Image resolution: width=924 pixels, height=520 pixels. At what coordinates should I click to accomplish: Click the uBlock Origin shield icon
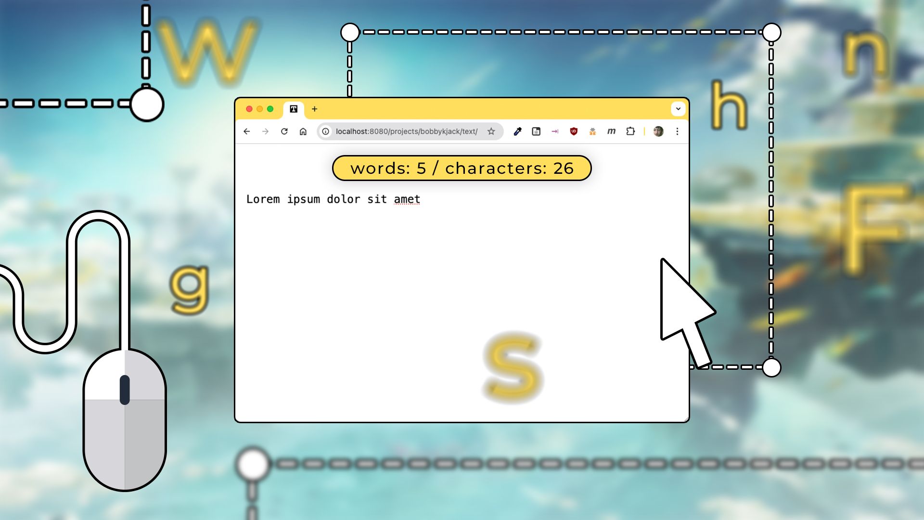[575, 131]
